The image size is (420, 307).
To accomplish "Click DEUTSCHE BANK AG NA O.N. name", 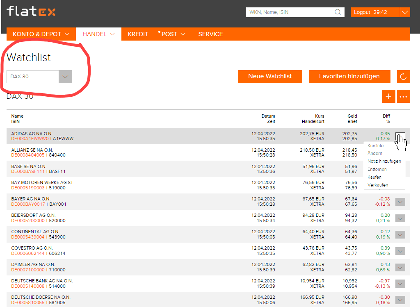I will pyautogui.click(x=42, y=281).
